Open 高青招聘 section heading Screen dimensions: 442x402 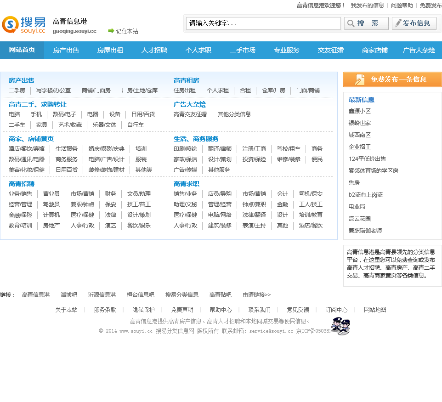click(x=22, y=184)
